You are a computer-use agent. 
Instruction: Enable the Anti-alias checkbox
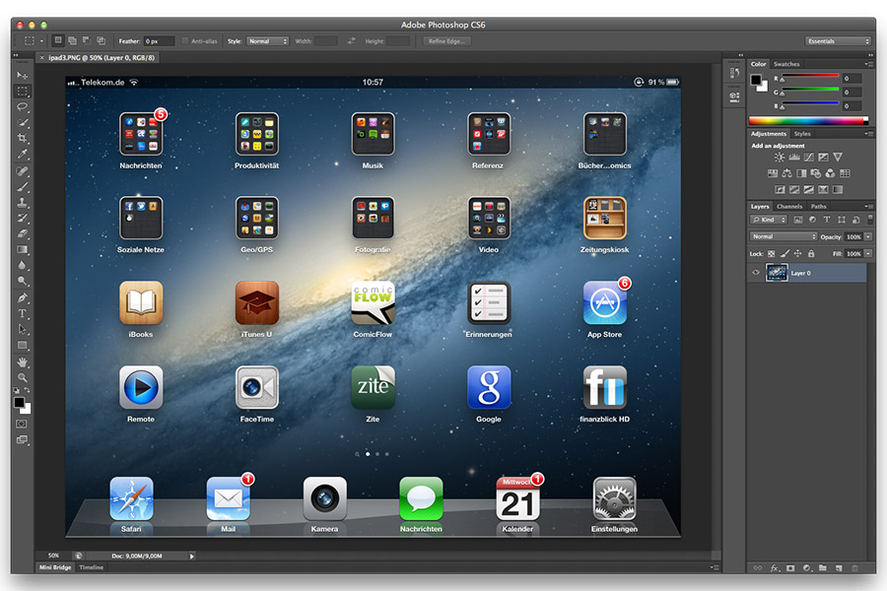(185, 41)
